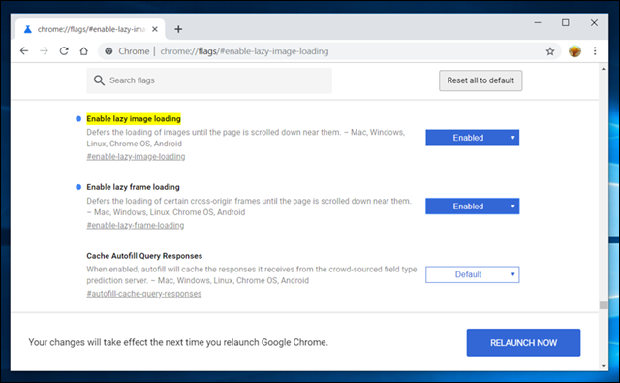Close the chrome://flags tab
This screenshot has height=383, width=620.
(155, 29)
